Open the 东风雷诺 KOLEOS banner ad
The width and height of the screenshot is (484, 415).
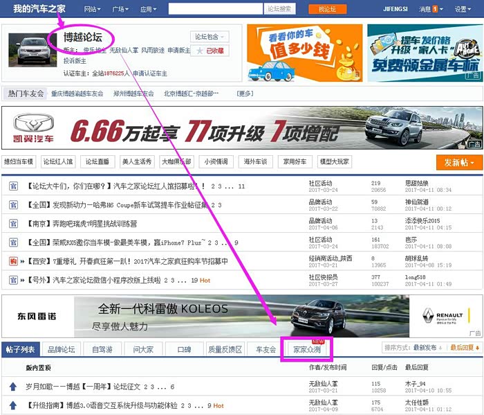click(242, 316)
